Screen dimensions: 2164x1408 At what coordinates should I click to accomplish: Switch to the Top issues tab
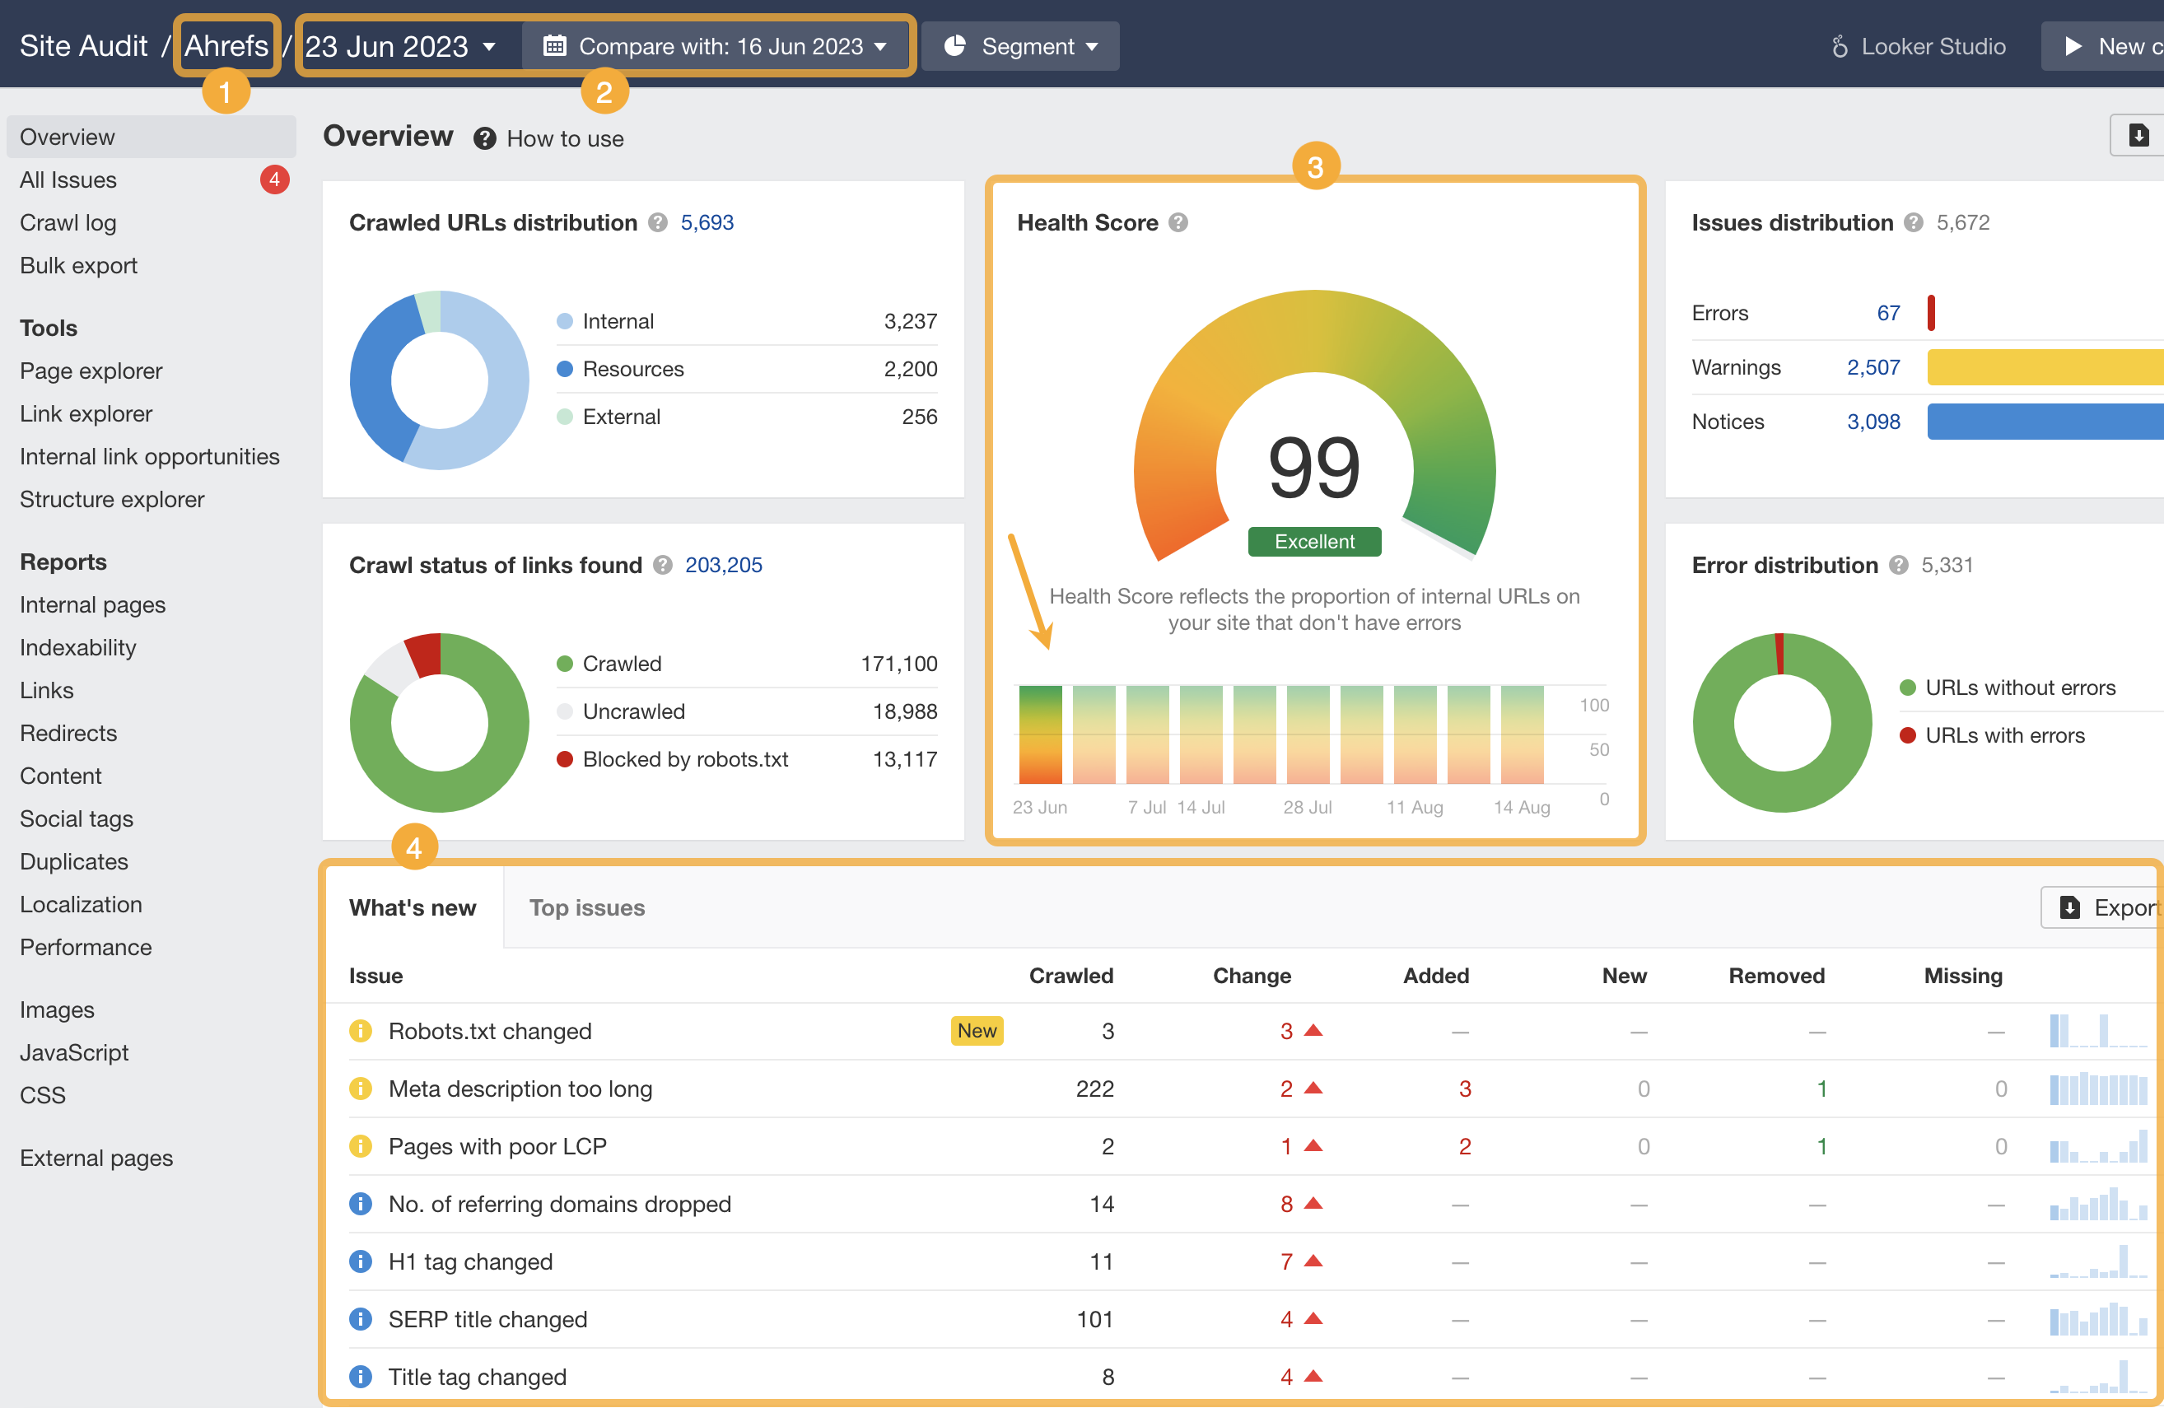coord(586,907)
